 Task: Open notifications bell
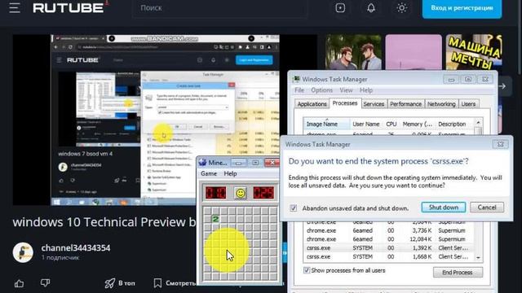tap(371, 7)
